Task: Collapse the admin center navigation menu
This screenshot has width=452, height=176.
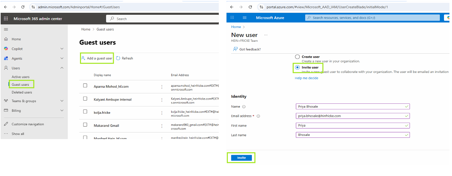Action: click(6, 29)
